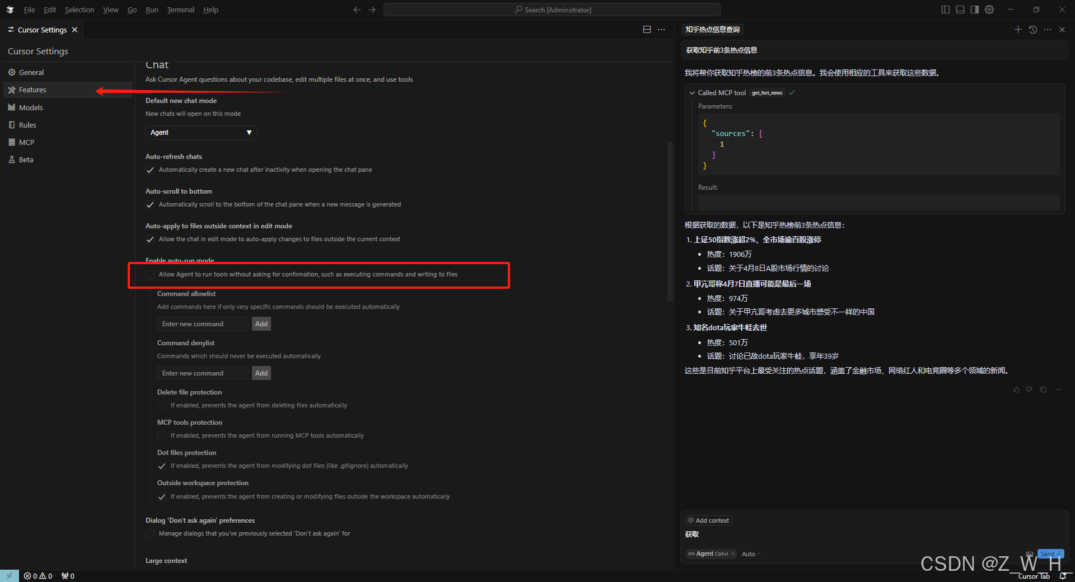Click the Cursor logo in title bar
Screen dimensions: 1075x582
coord(10,10)
